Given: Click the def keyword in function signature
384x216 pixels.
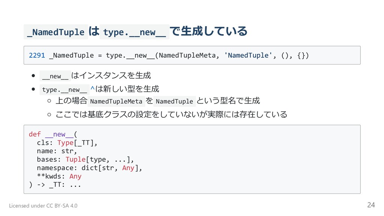Looking at the screenshot, I should tap(35, 134).
